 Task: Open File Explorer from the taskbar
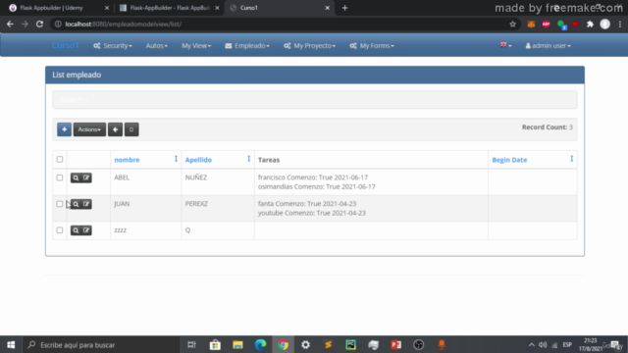(x=237, y=344)
